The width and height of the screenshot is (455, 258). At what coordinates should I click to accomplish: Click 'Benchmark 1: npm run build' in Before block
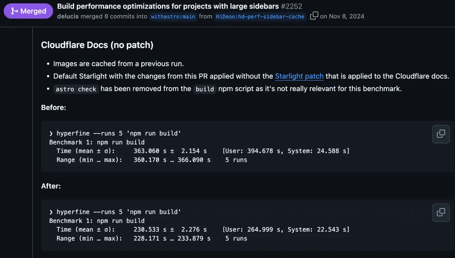coord(97,142)
